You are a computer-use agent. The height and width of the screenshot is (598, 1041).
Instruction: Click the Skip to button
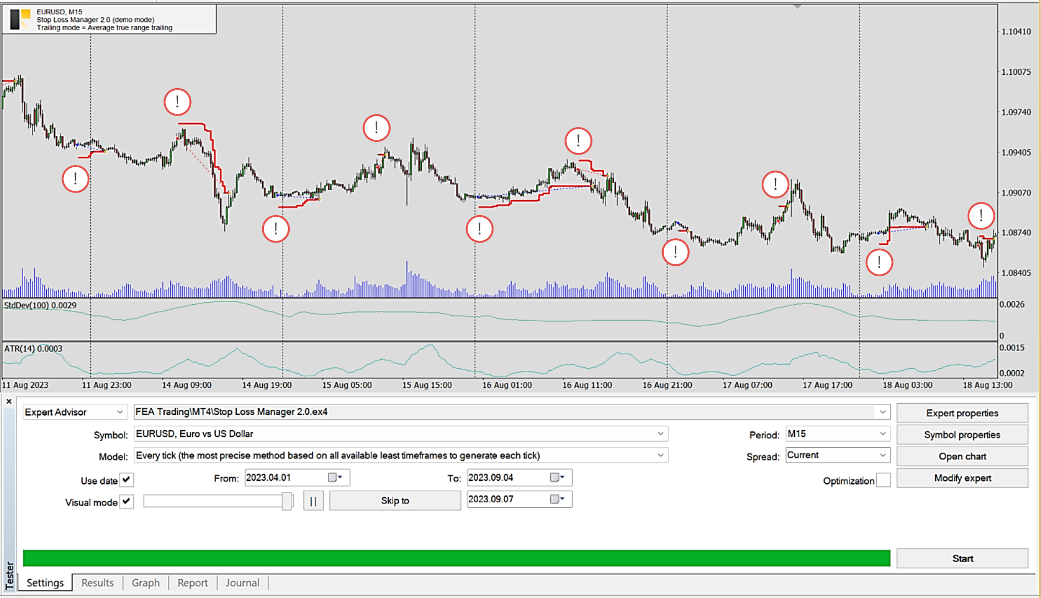[x=395, y=501]
